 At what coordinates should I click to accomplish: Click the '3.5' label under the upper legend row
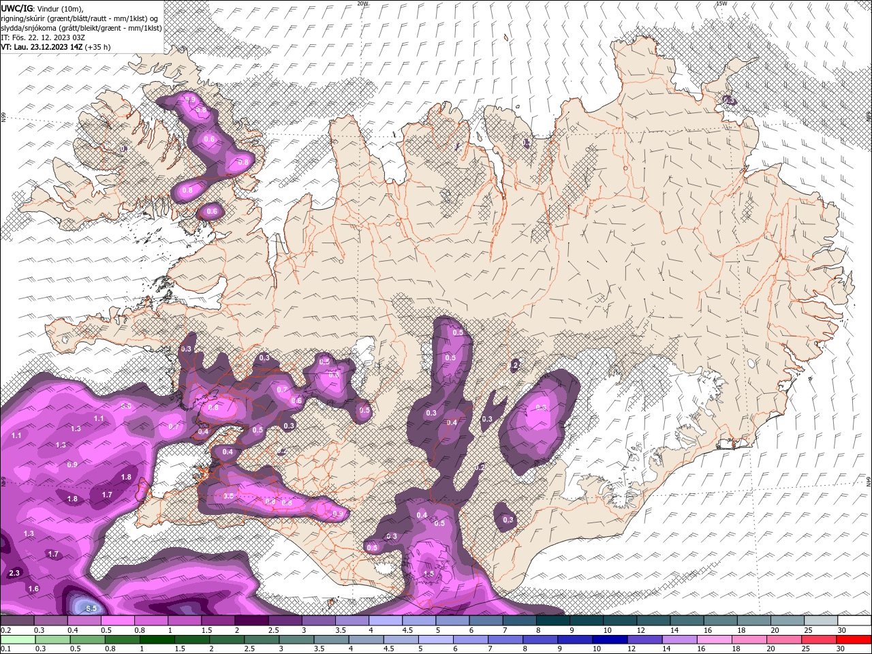pyautogui.click(x=341, y=630)
